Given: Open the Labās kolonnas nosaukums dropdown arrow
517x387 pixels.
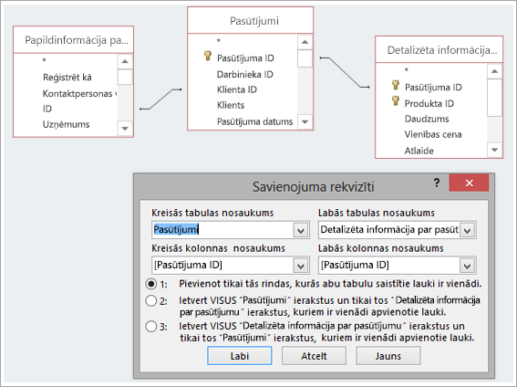Looking at the screenshot, I should [x=468, y=266].
